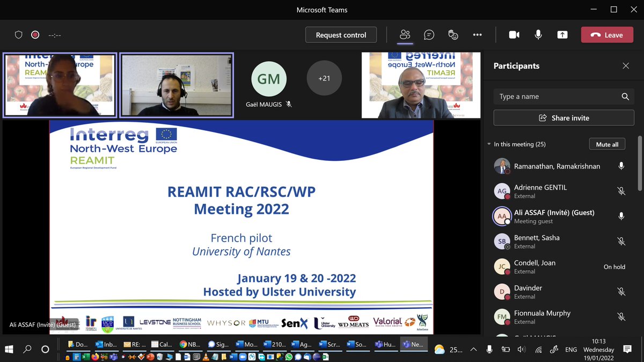The height and width of the screenshot is (362, 644).
Task: Switch to Cal... taskbar window
Action: tap(162, 344)
